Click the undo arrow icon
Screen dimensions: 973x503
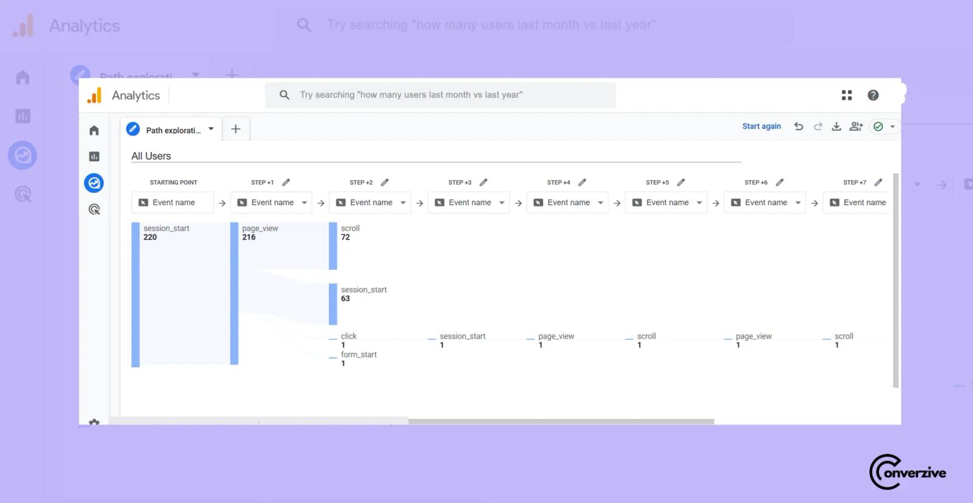point(798,127)
